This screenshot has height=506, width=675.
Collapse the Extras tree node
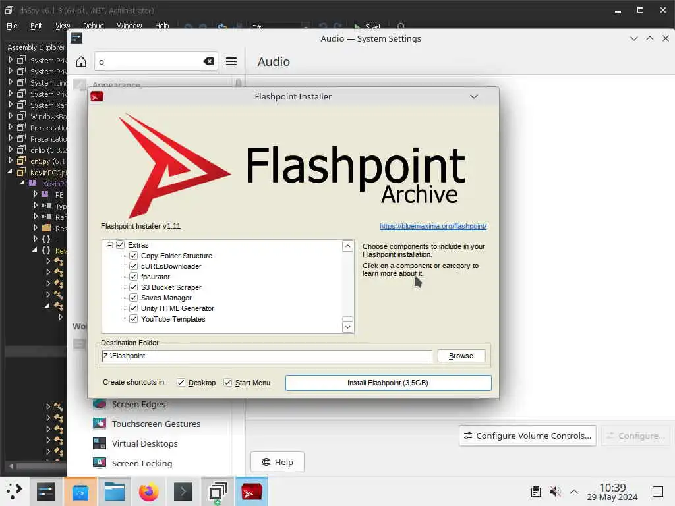click(x=110, y=245)
